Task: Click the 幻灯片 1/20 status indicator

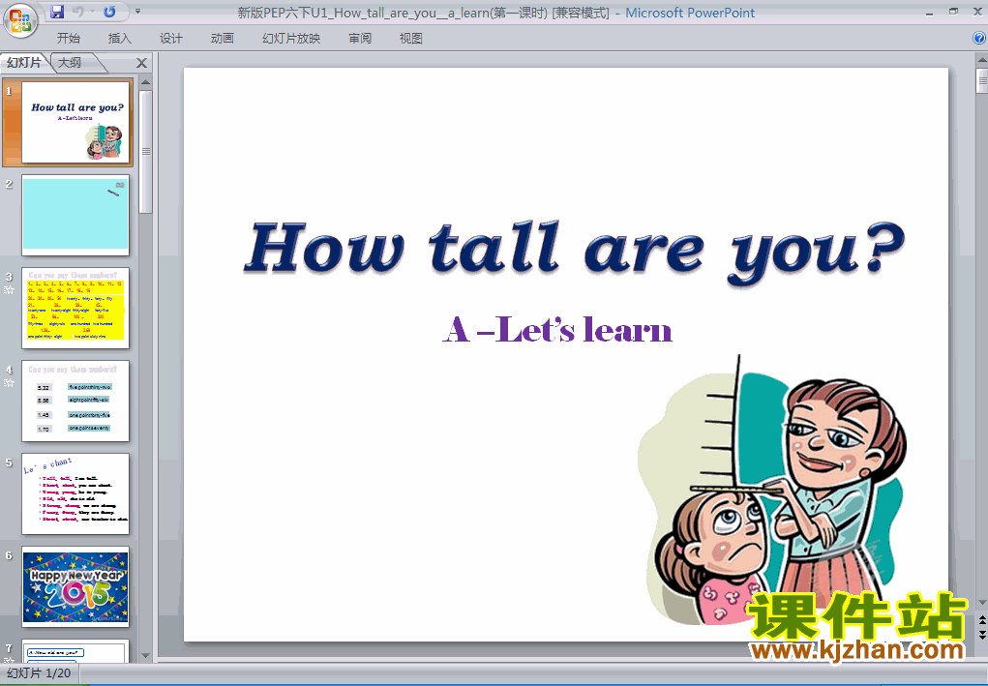Action: [39, 673]
